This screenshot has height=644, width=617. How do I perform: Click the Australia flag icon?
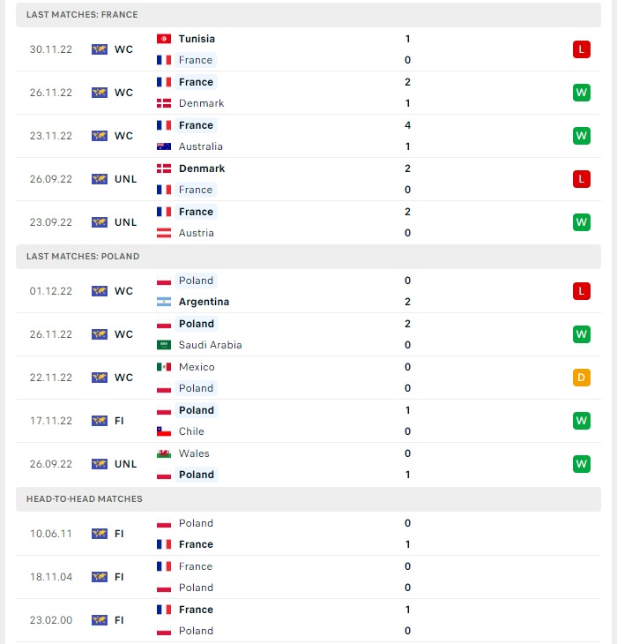[164, 146]
